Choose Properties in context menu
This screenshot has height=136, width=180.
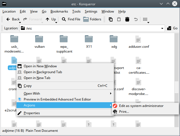point(65,113)
